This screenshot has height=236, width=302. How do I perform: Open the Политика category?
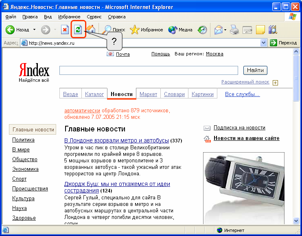(23, 140)
